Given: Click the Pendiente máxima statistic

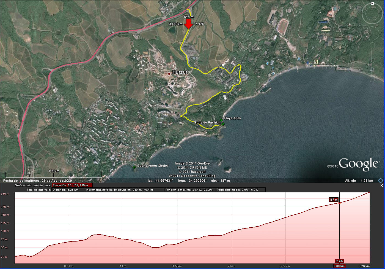Looking at the screenshot, I should click(190, 190).
